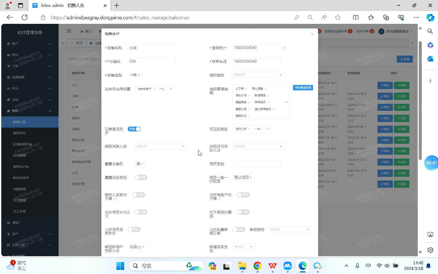Collapse the sidebar with the hamburger icon
438x274 pixels.
(x=69, y=31)
